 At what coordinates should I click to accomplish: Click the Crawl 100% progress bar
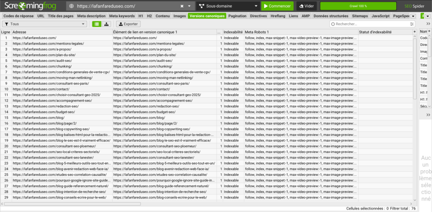[358, 6]
